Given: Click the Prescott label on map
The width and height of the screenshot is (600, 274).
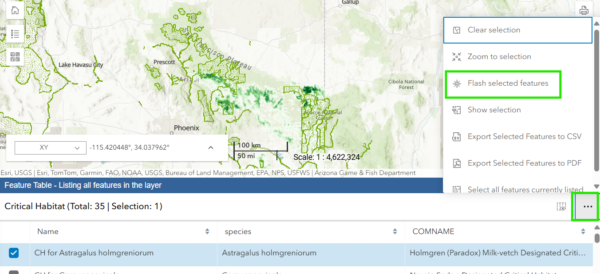Looking at the screenshot, I should (x=164, y=62).
